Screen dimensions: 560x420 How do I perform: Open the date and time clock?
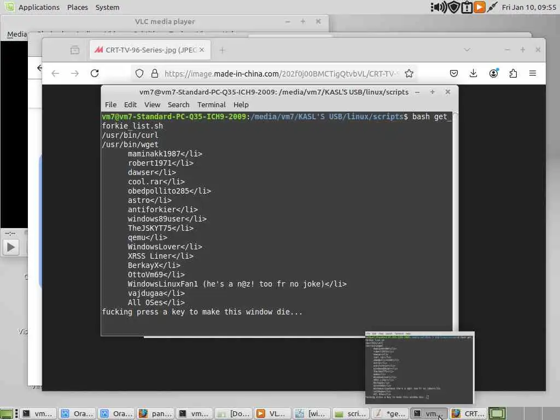tap(529, 7)
